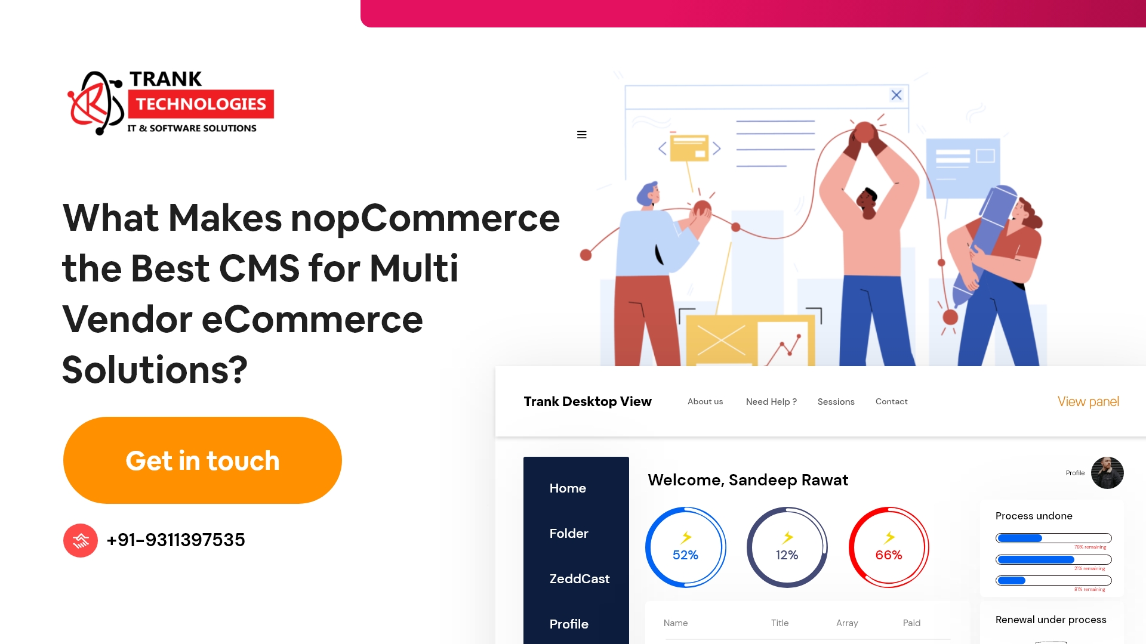This screenshot has height=644, width=1146.
Task: Click the phone number +91-9311397535
Action: 176,540
